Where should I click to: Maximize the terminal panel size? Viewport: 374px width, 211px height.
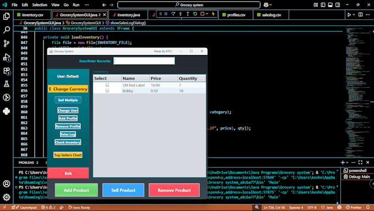(360, 163)
